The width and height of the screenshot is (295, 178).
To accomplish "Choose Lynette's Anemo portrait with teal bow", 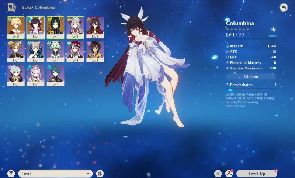I will tap(35, 52).
